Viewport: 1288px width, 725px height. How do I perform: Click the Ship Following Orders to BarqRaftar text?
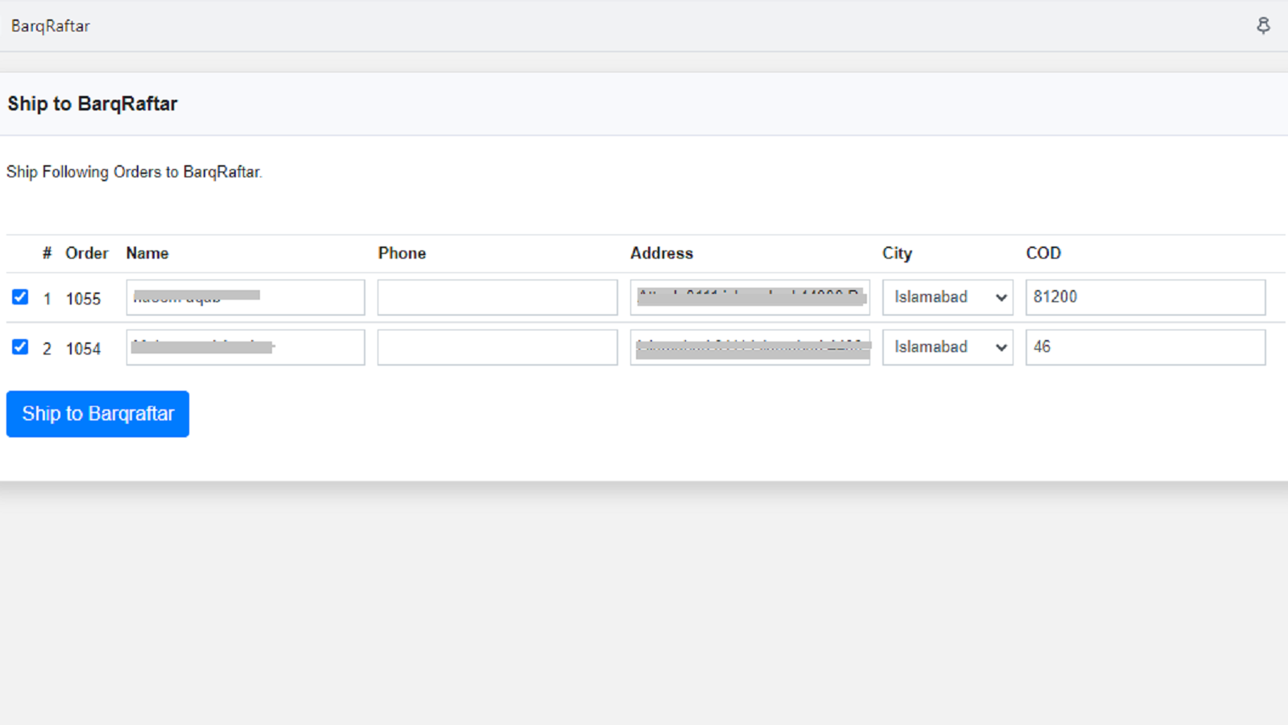tap(134, 172)
